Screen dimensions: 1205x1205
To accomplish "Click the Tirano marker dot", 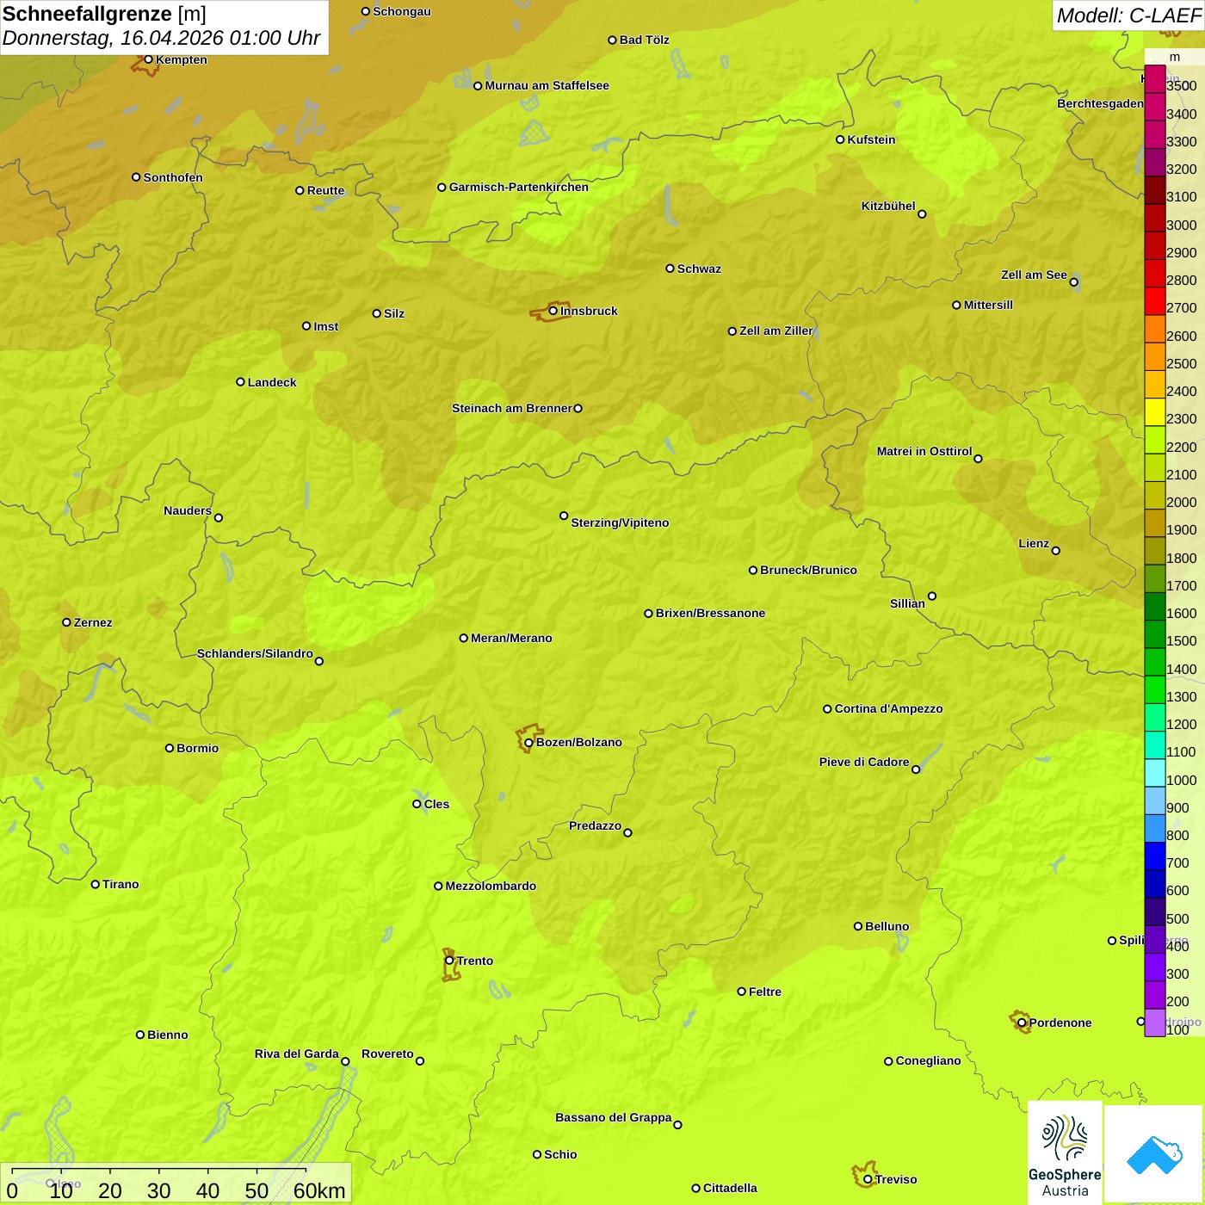I will pos(96,884).
